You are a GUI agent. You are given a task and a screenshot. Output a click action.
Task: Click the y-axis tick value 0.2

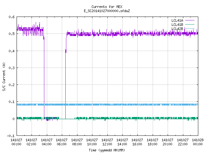11,85
